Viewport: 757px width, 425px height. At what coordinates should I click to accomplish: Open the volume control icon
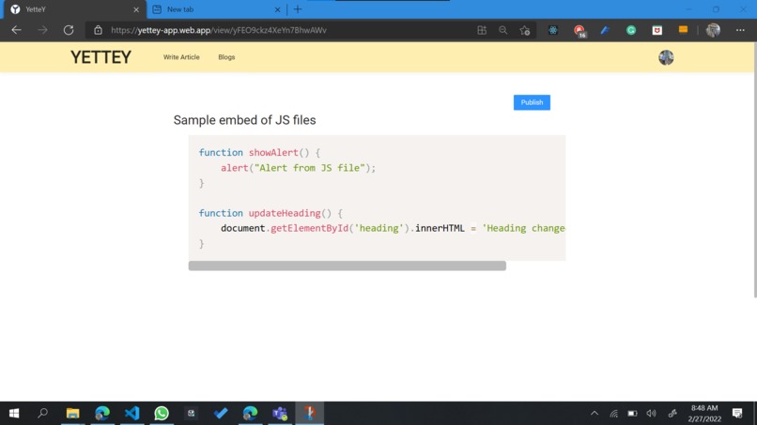[x=651, y=414]
